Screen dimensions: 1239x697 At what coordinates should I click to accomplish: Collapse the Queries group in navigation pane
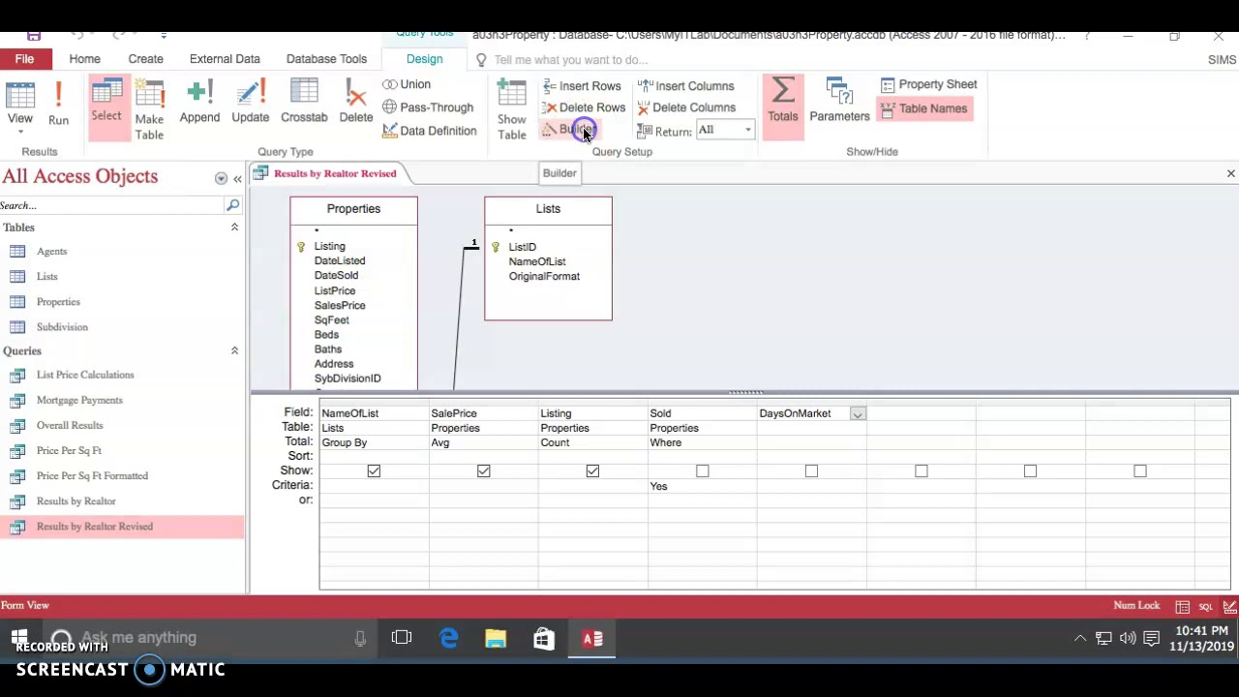[x=234, y=350]
